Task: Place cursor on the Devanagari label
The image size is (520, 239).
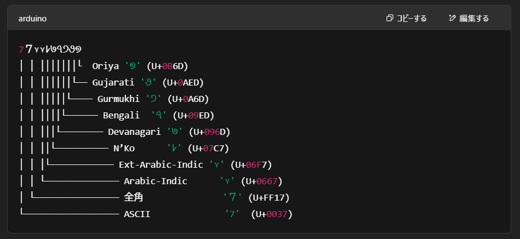Action: tap(134, 132)
